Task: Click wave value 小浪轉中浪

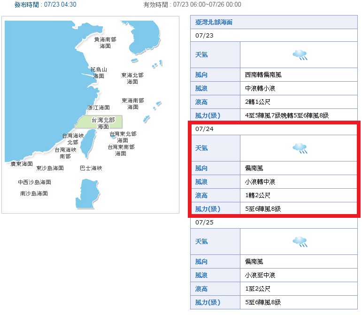Action: (260, 182)
